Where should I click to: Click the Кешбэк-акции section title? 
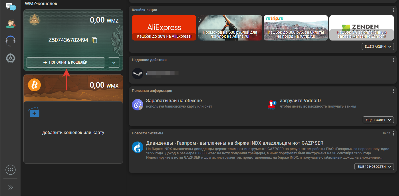(144, 10)
